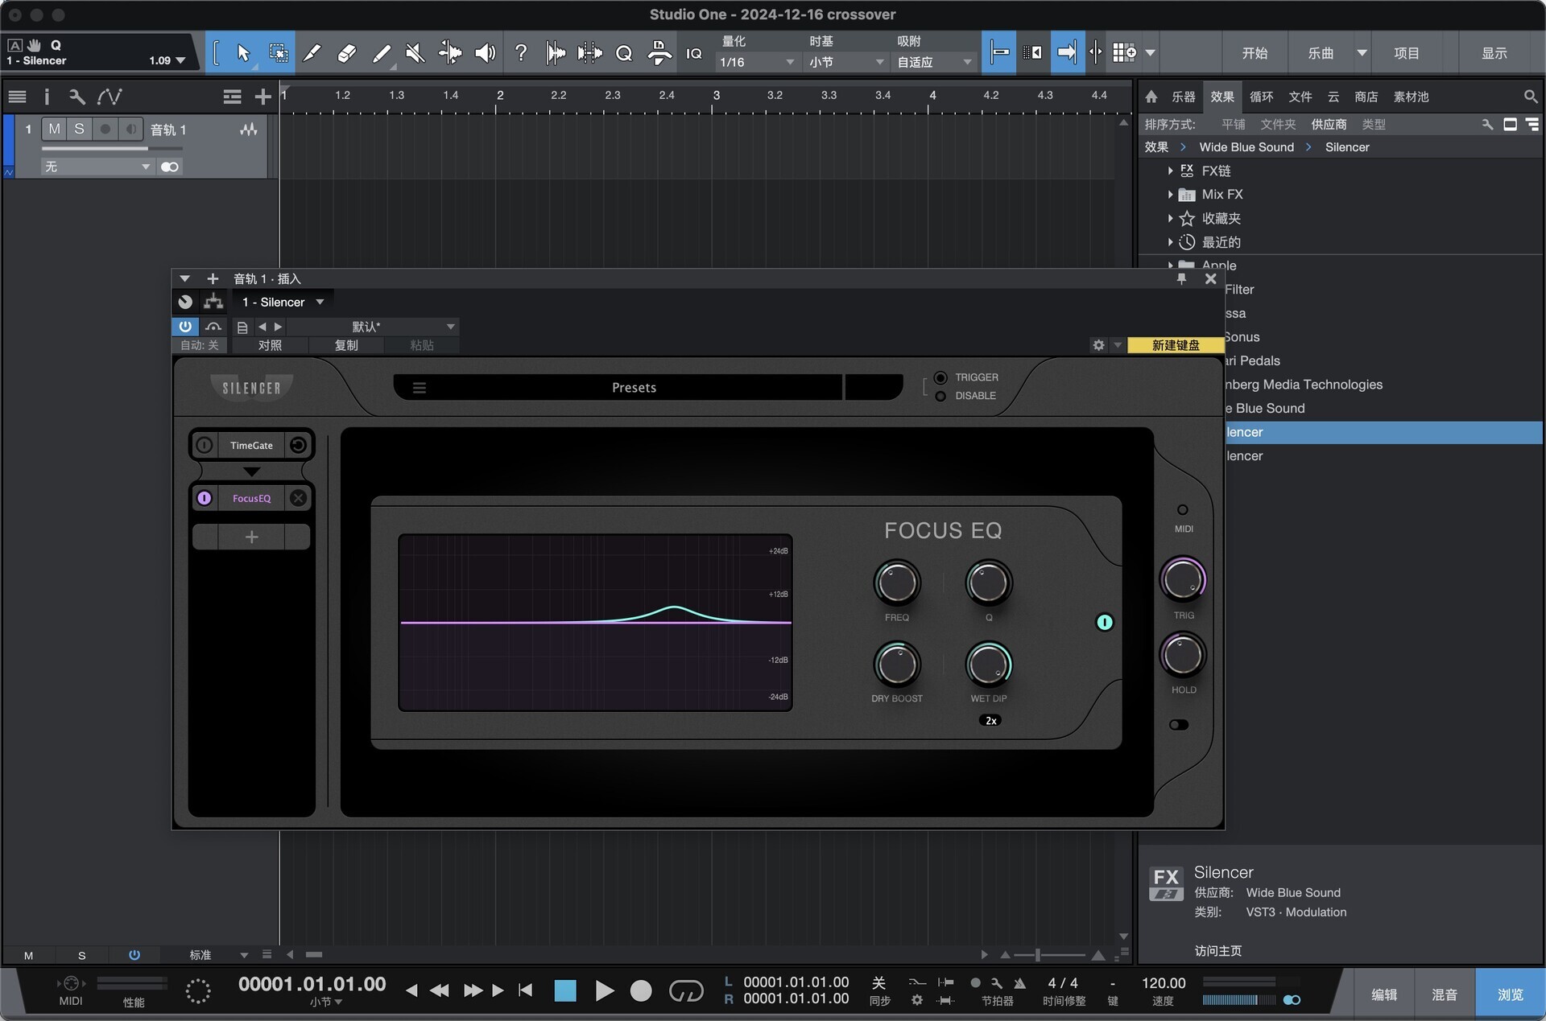Image resolution: width=1546 pixels, height=1021 pixels.
Task: Add a track with plus icon
Action: (262, 97)
